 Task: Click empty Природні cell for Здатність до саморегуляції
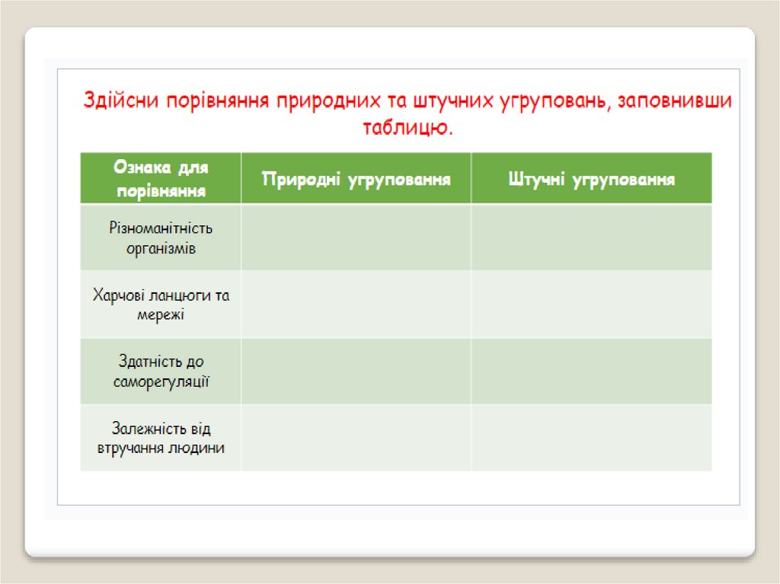tap(356, 371)
